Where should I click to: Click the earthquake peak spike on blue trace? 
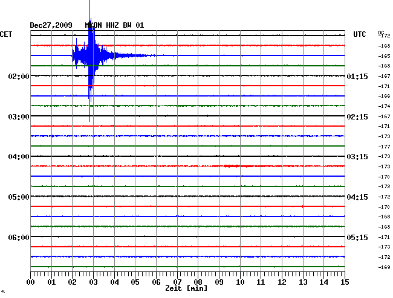(x=90, y=60)
